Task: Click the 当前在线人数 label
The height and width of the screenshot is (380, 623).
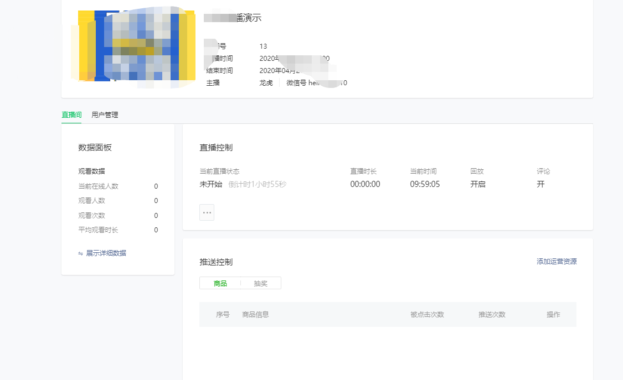Action: click(x=98, y=186)
